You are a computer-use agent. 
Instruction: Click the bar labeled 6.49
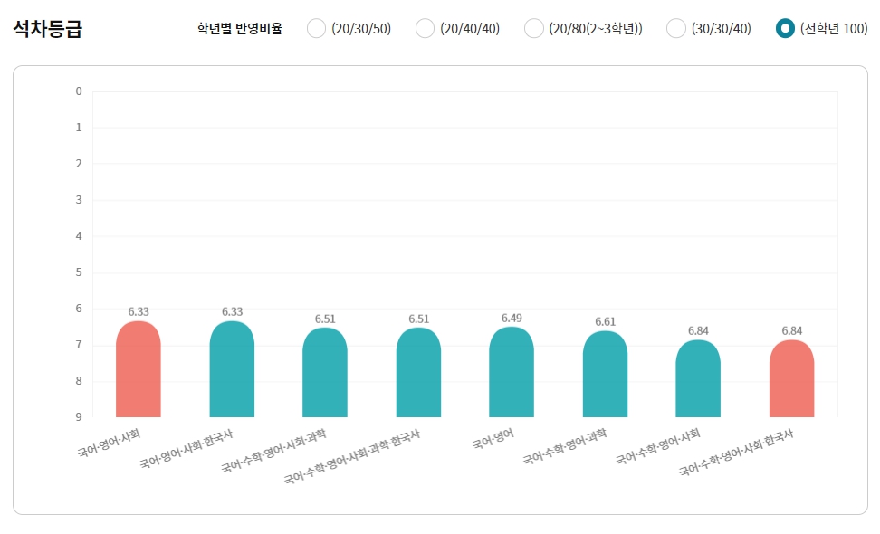coord(512,372)
